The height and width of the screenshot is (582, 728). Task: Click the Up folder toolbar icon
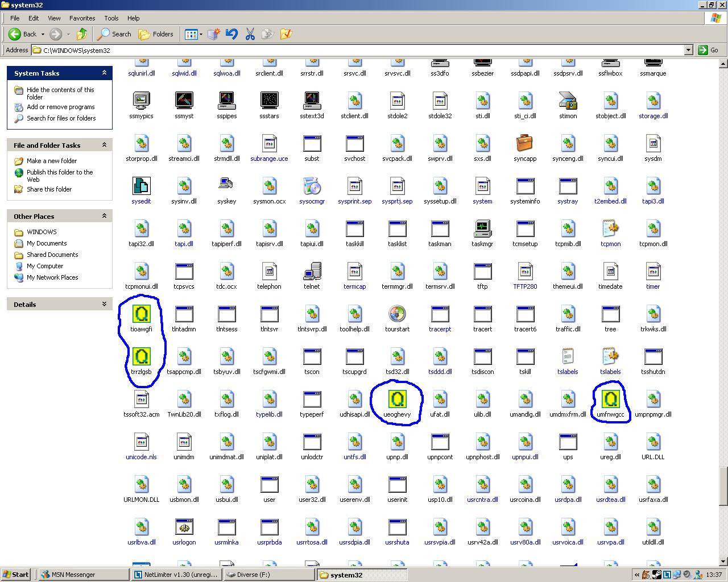[x=82, y=34]
